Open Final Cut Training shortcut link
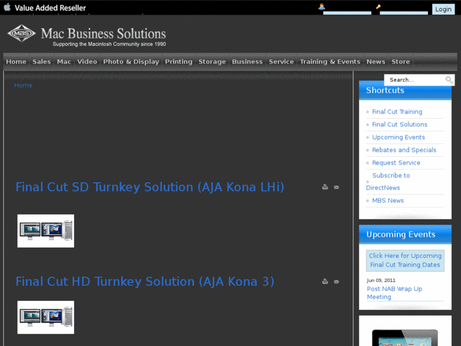 point(397,112)
